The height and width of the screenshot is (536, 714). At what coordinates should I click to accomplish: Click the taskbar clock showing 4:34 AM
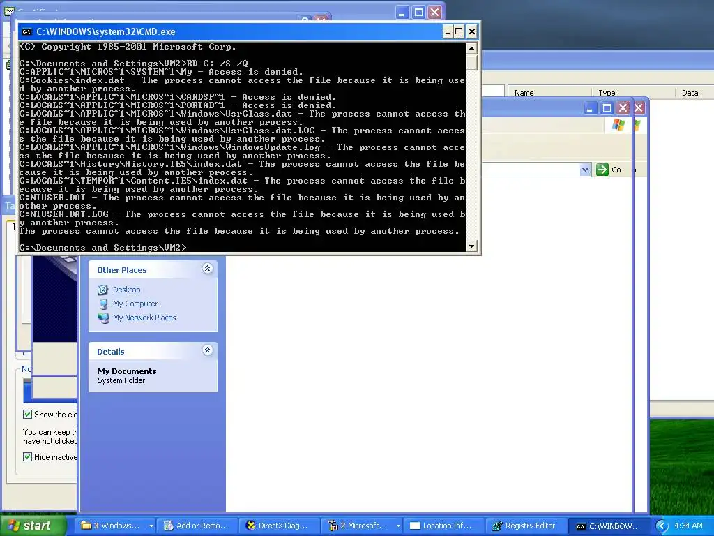click(688, 526)
